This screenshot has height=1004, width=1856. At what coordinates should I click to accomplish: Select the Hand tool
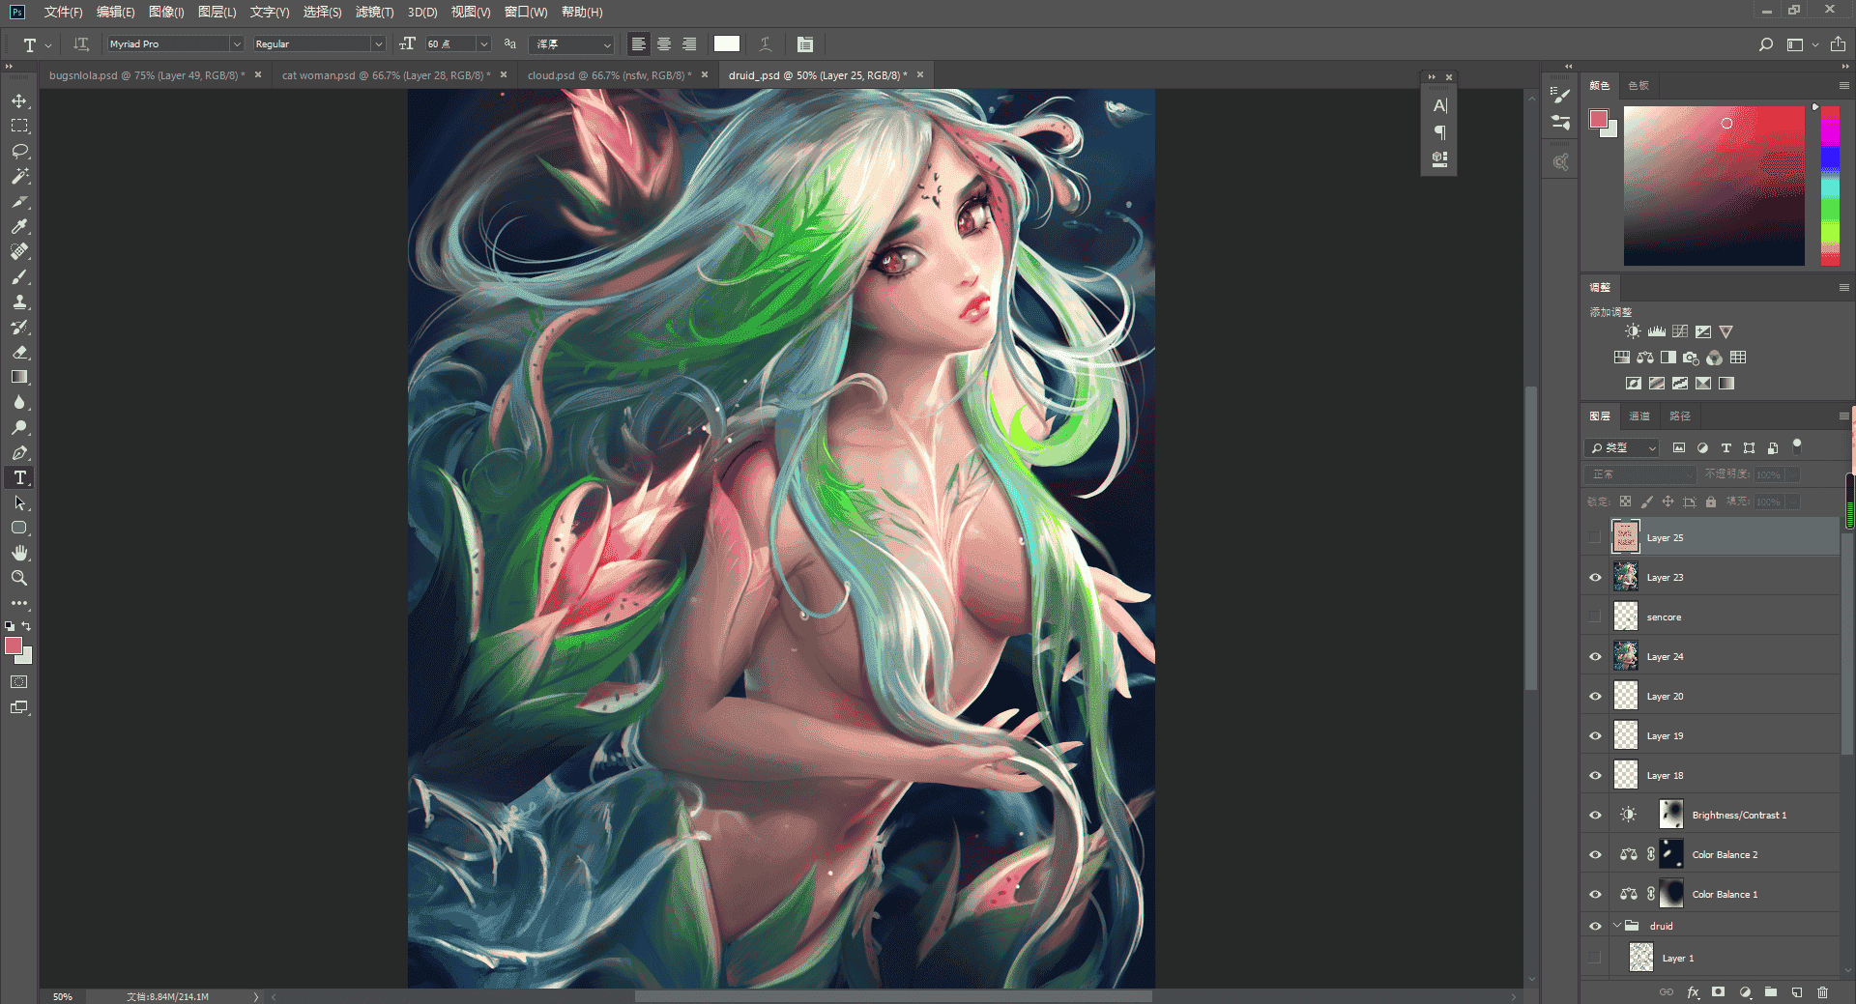click(x=19, y=553)
